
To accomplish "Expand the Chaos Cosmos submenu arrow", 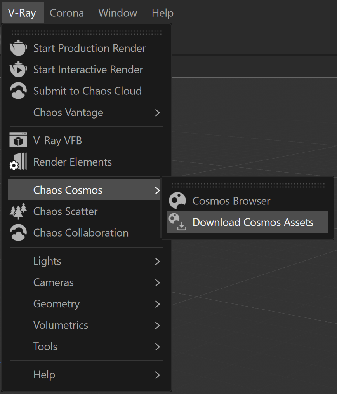I will tap(158, 190).
